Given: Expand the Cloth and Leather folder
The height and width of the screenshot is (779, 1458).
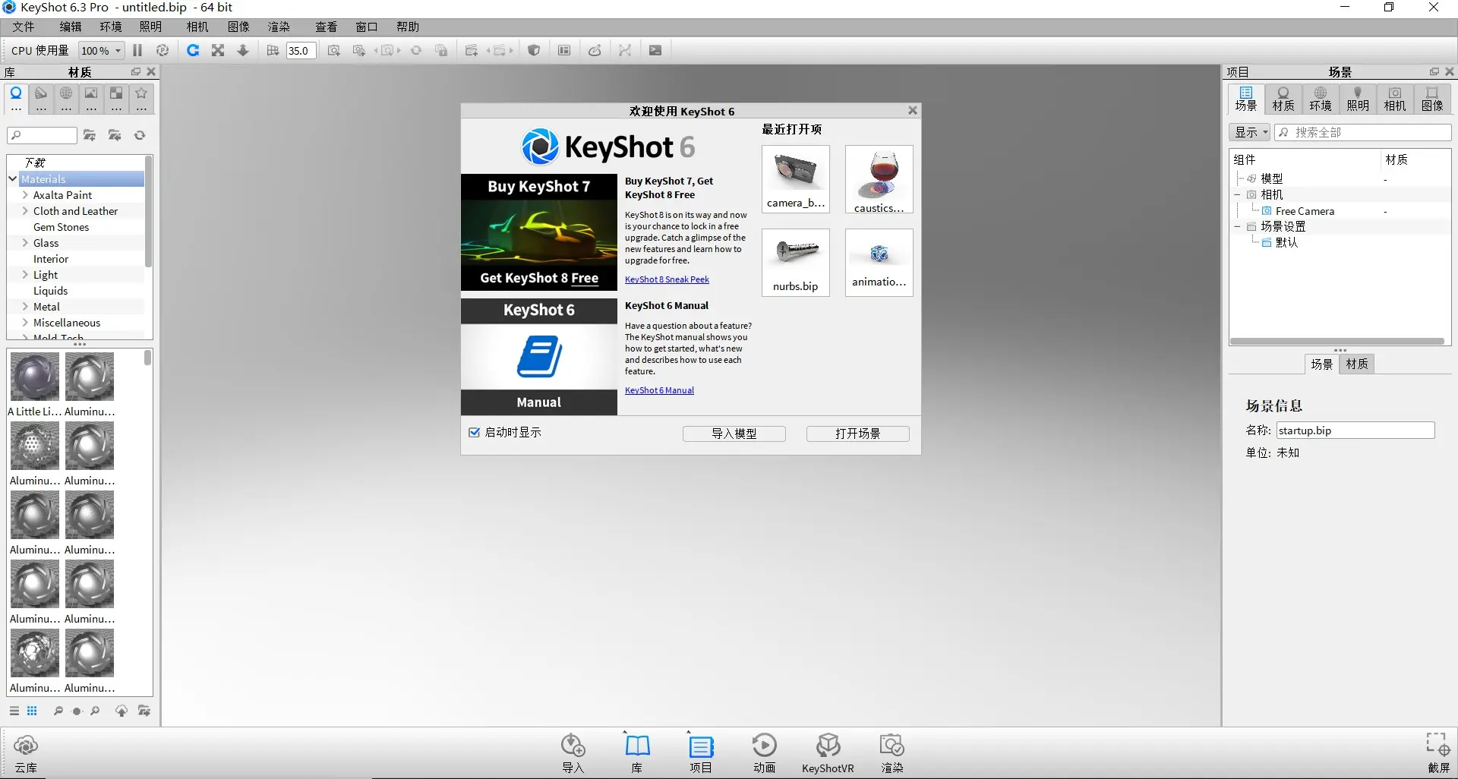Looking at the screenshot, I should 25,211.
